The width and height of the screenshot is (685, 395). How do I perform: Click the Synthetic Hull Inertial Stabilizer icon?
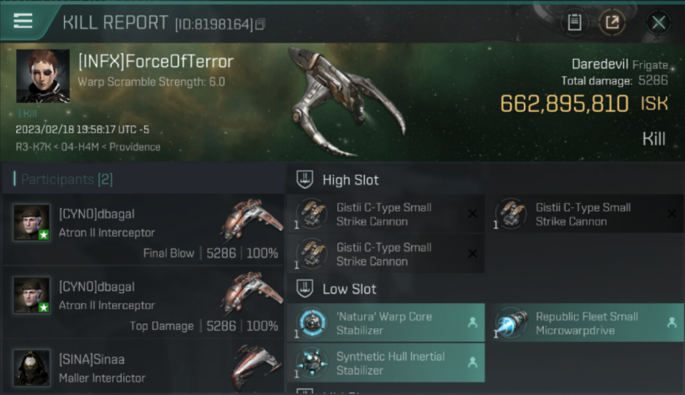pos(311,363)
